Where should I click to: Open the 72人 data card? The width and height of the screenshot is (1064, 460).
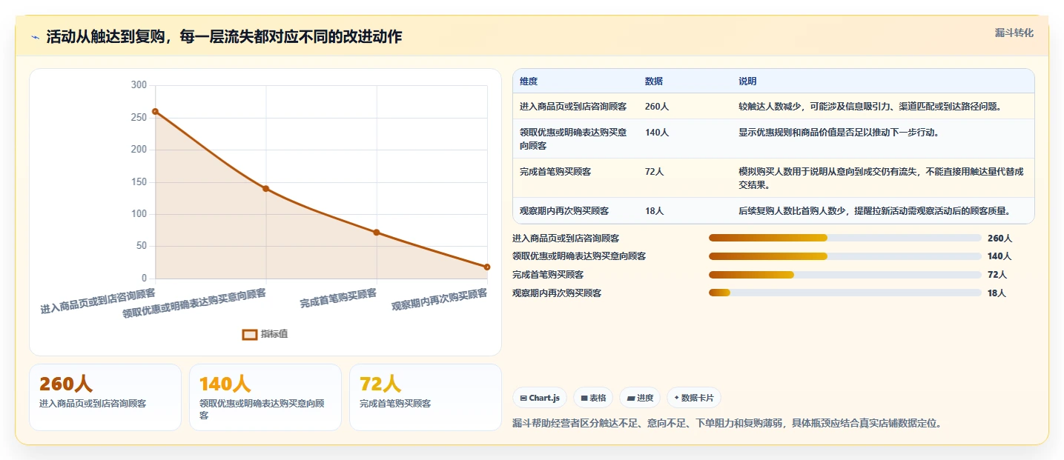click(x=426, y=397)
